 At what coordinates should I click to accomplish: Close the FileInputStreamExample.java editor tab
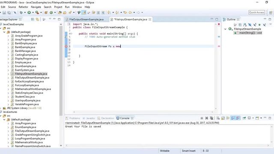(x=150, y=19)
